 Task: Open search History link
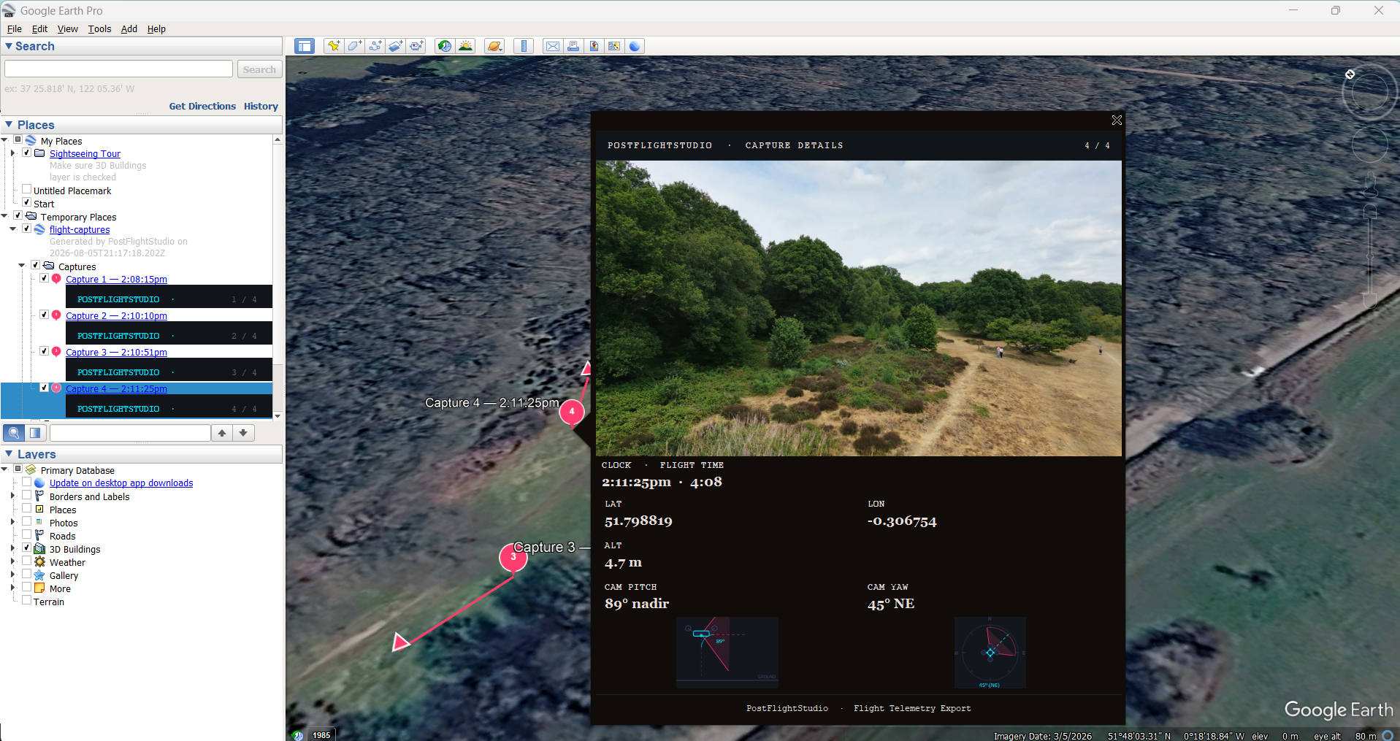261,106
